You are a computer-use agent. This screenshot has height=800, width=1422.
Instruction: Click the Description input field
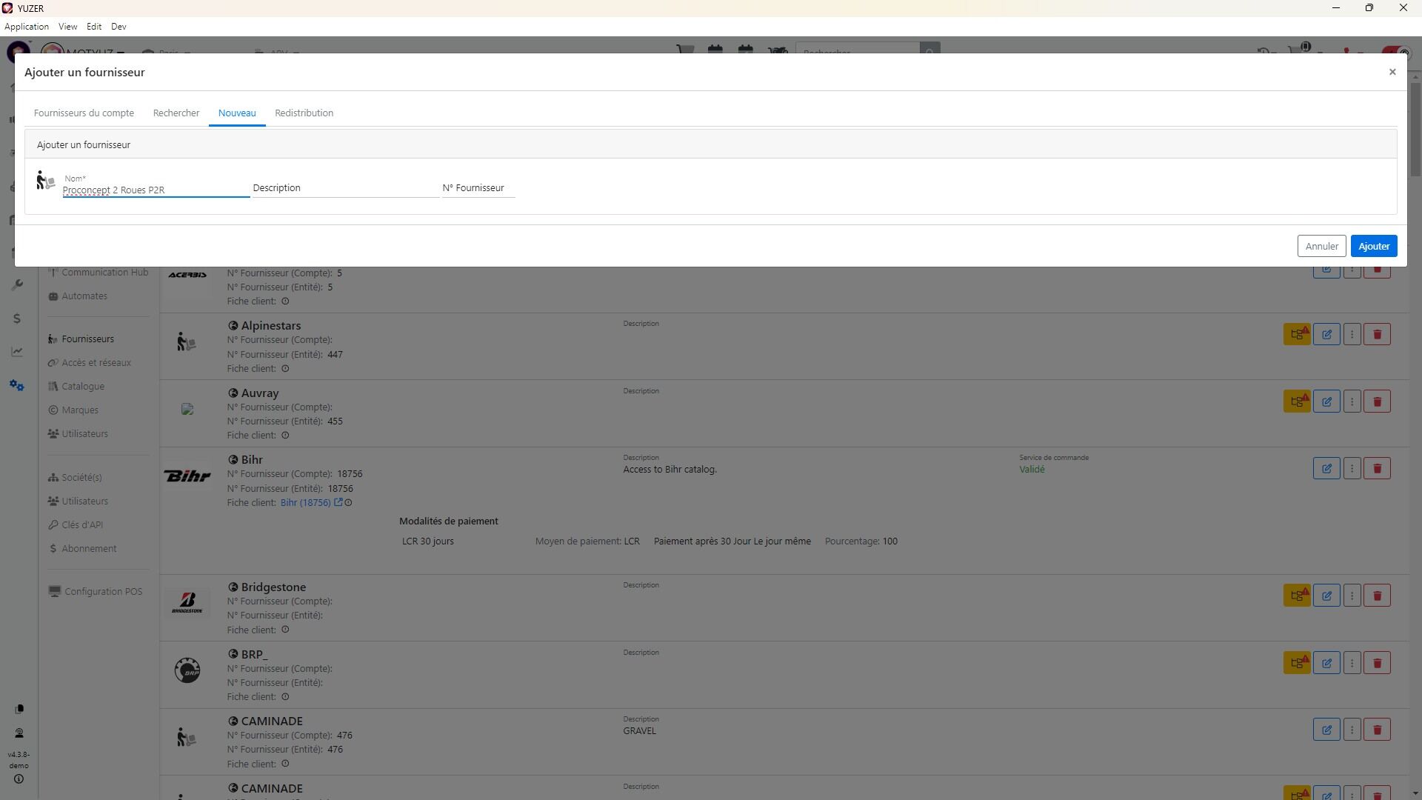coord(345,188)
